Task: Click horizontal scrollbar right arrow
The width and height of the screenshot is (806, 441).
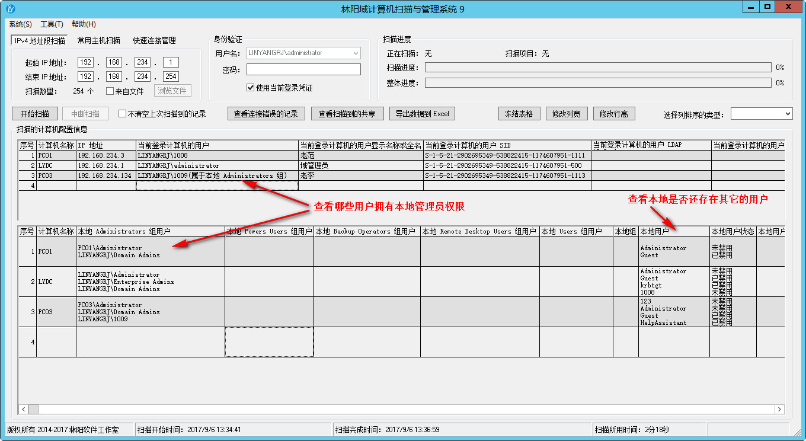Action: [780, 410]
